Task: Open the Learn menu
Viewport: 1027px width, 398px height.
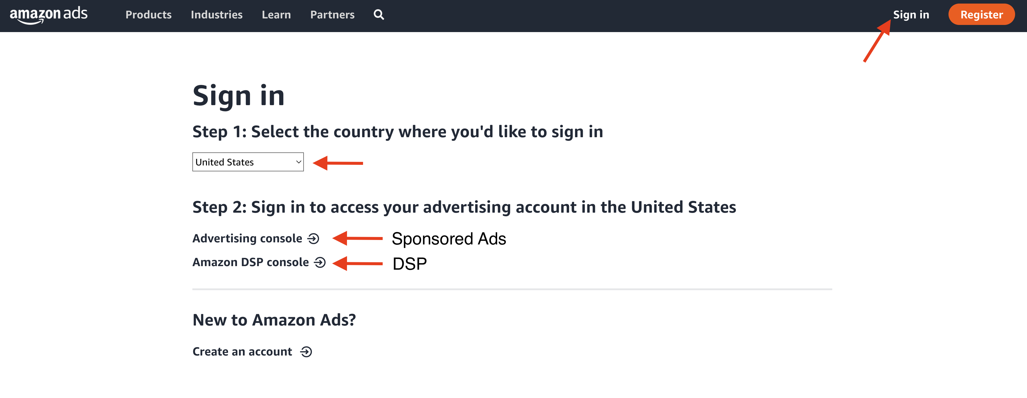Action: [x=276, y=15]
